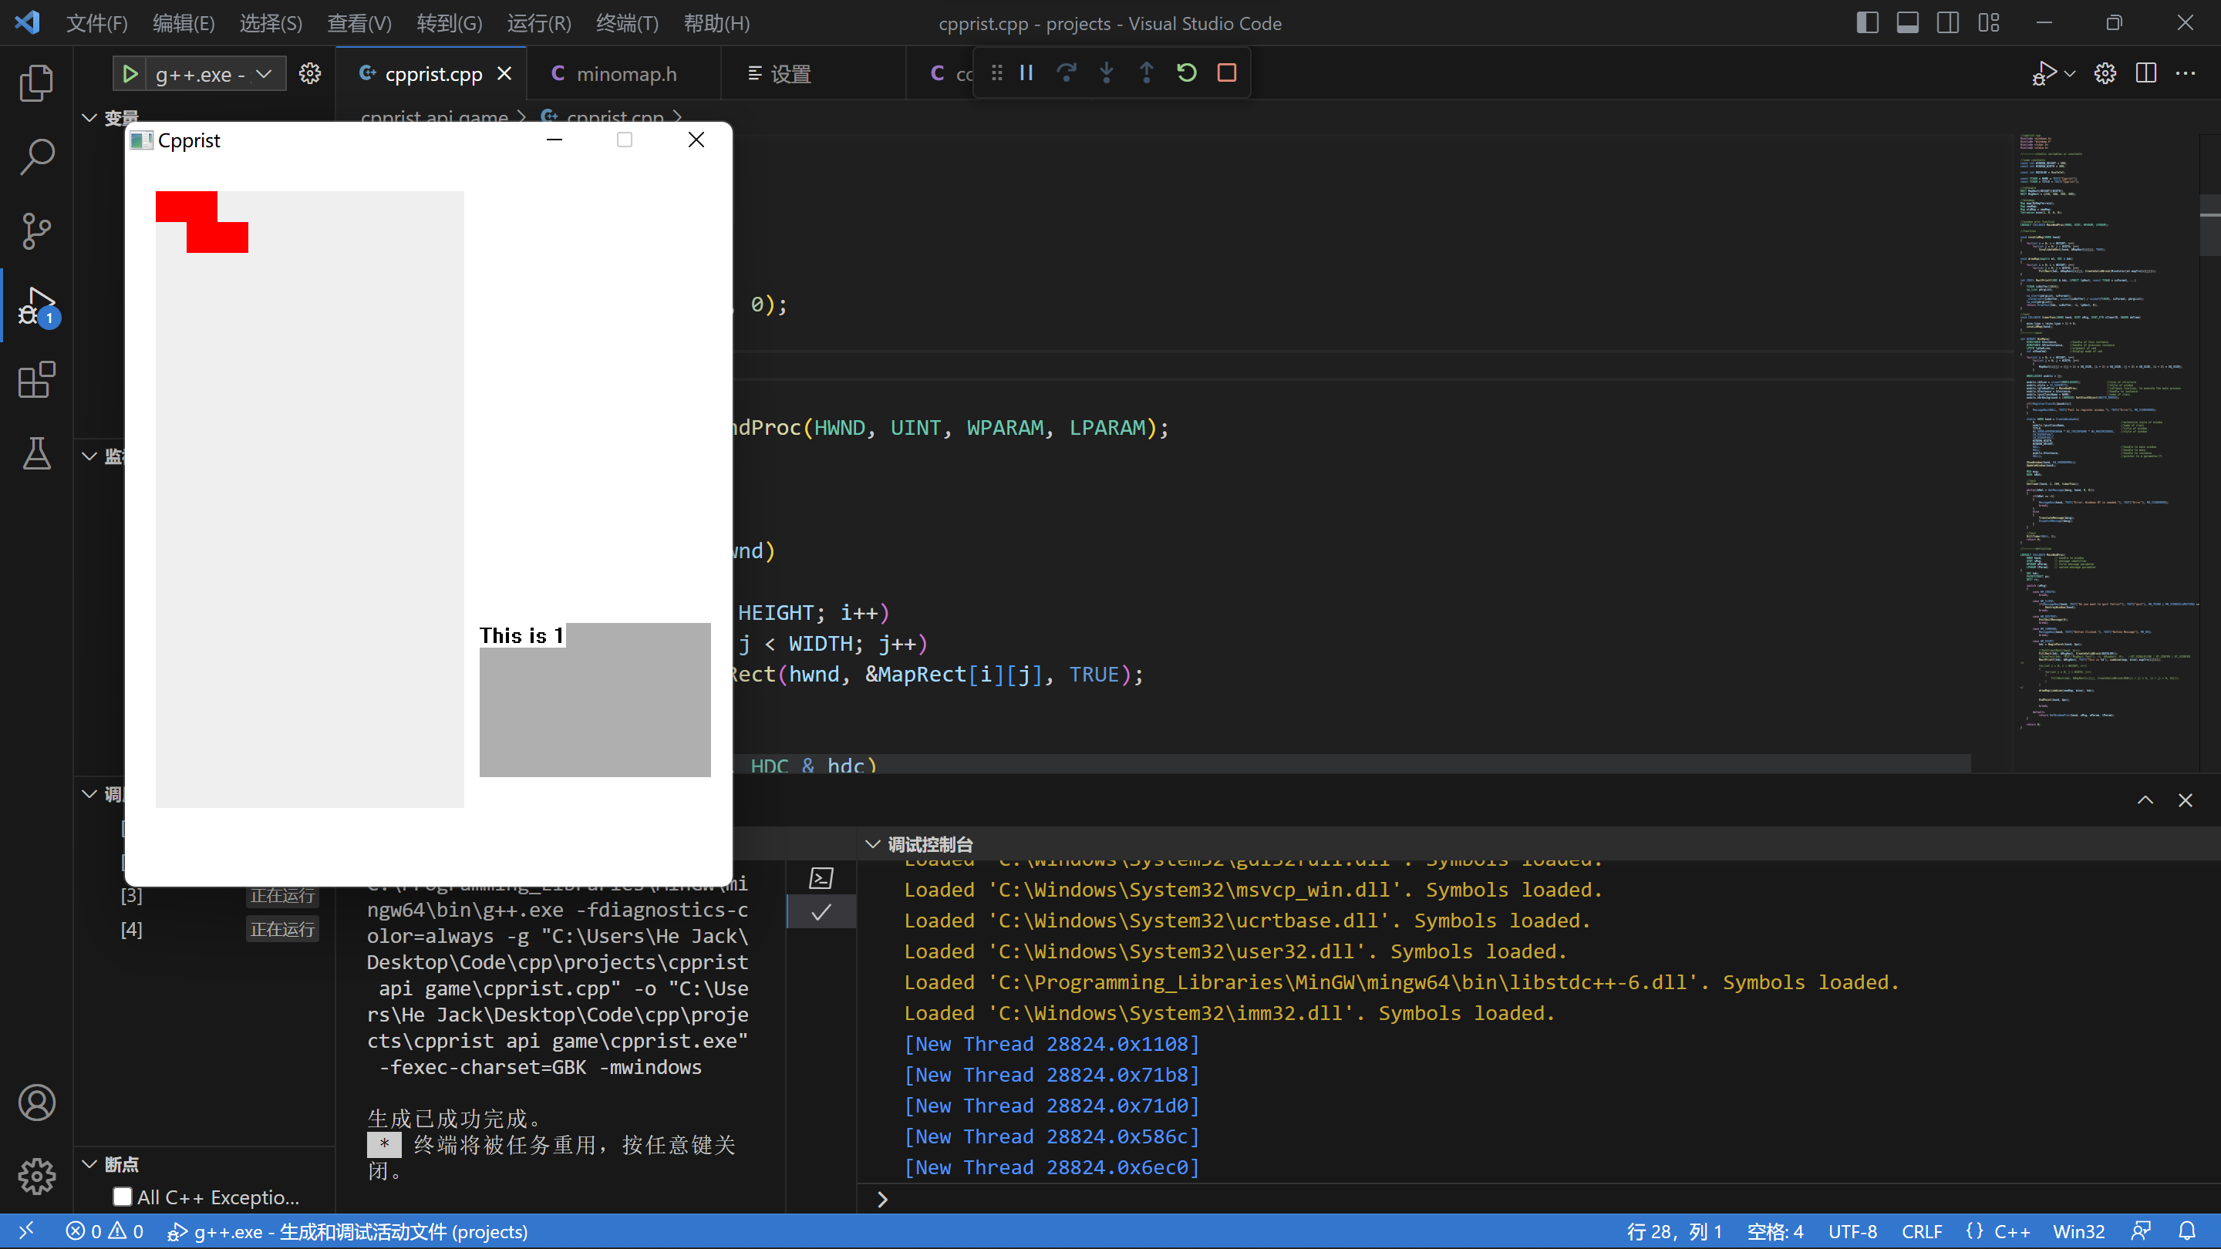Screen dimensions: 2221x1249
Task: Close the bottom panel
Action: coord(2185,800)
